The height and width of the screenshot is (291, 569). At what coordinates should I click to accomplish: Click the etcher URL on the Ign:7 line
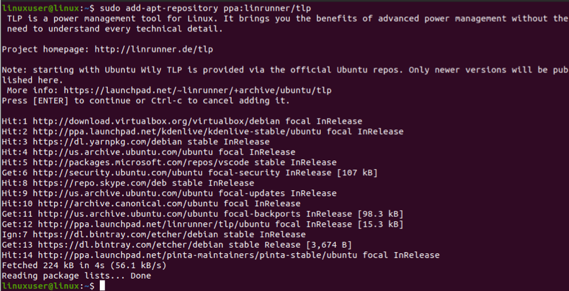(126, 235)
